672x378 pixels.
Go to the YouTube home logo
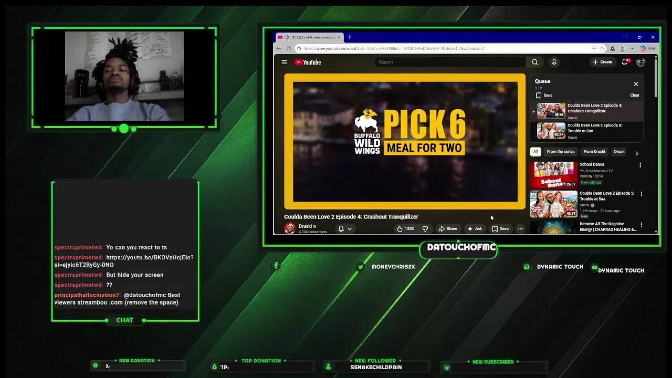tap(308, 62)
